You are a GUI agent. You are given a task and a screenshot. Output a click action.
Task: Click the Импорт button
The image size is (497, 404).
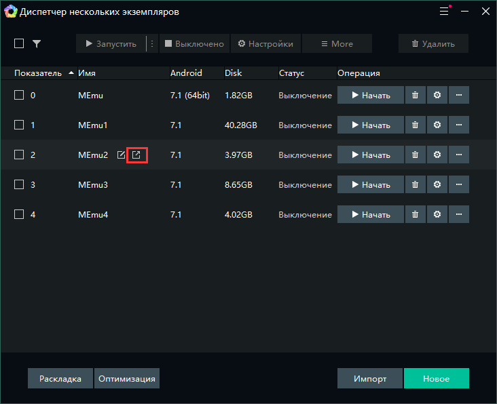pyautogui.click(x=370, y=378)
